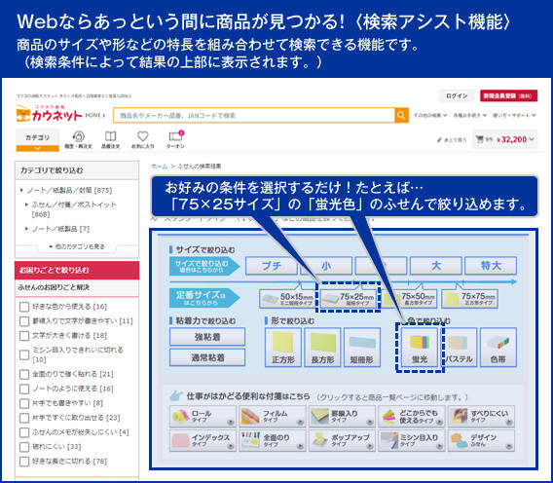Check ミシン目入りできれいに切れる [10]
Screen dimensions: 553x483
click(24, 354)
